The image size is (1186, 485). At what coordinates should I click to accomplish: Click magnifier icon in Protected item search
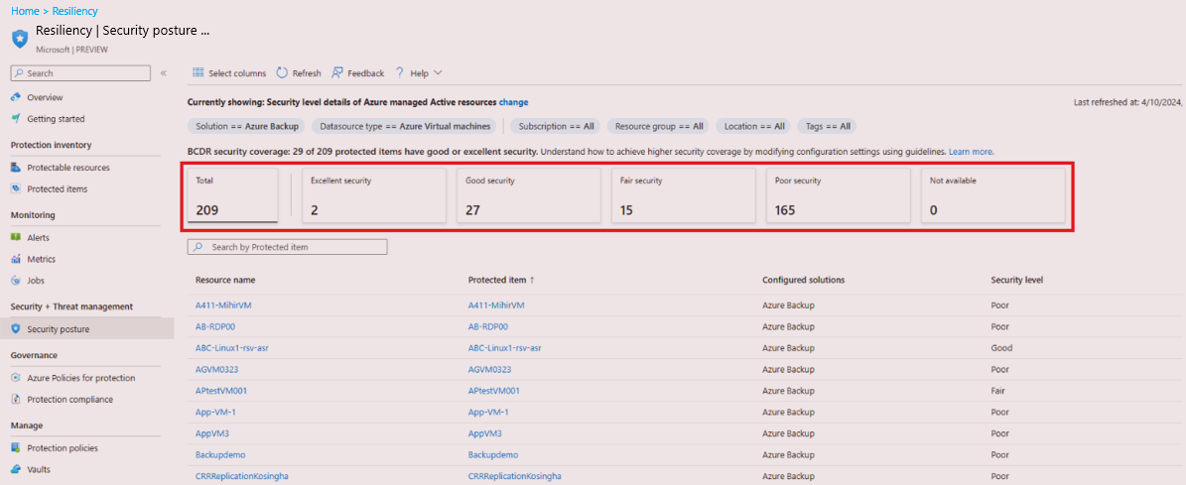pos(198,247)
